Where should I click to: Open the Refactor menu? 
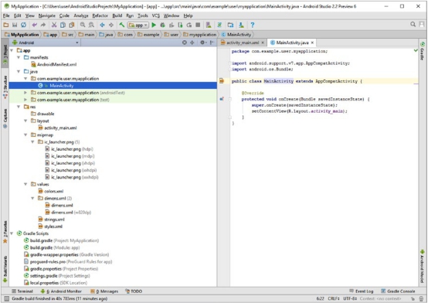pyautogui.click(x=100, y=15)
